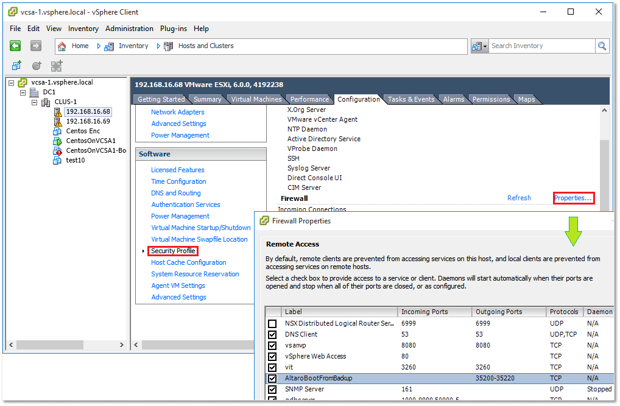Open the search inventory type dropdown
Viewport: 620px width, 406px height.
(x=480, y=46)
